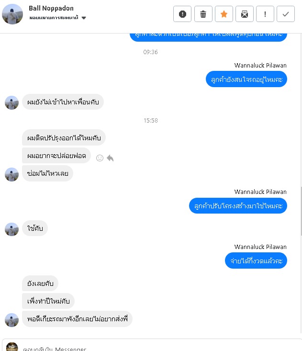This screenshot has height=351, width=302.
Task: Reply to ผมอยากจะปล่อยฟอด message with arrow icon
Action: (110, 158)
